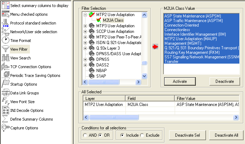This screenshot has width=245, height=144.
Task: Click the Capture Options icon
Action: [5, 128]
